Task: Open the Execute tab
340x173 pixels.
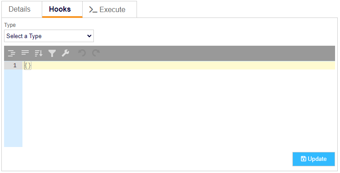Action: click(x=110, y=9)
